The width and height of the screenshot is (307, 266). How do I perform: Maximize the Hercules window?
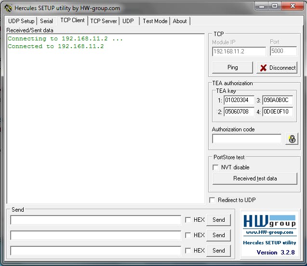point(275,6)
